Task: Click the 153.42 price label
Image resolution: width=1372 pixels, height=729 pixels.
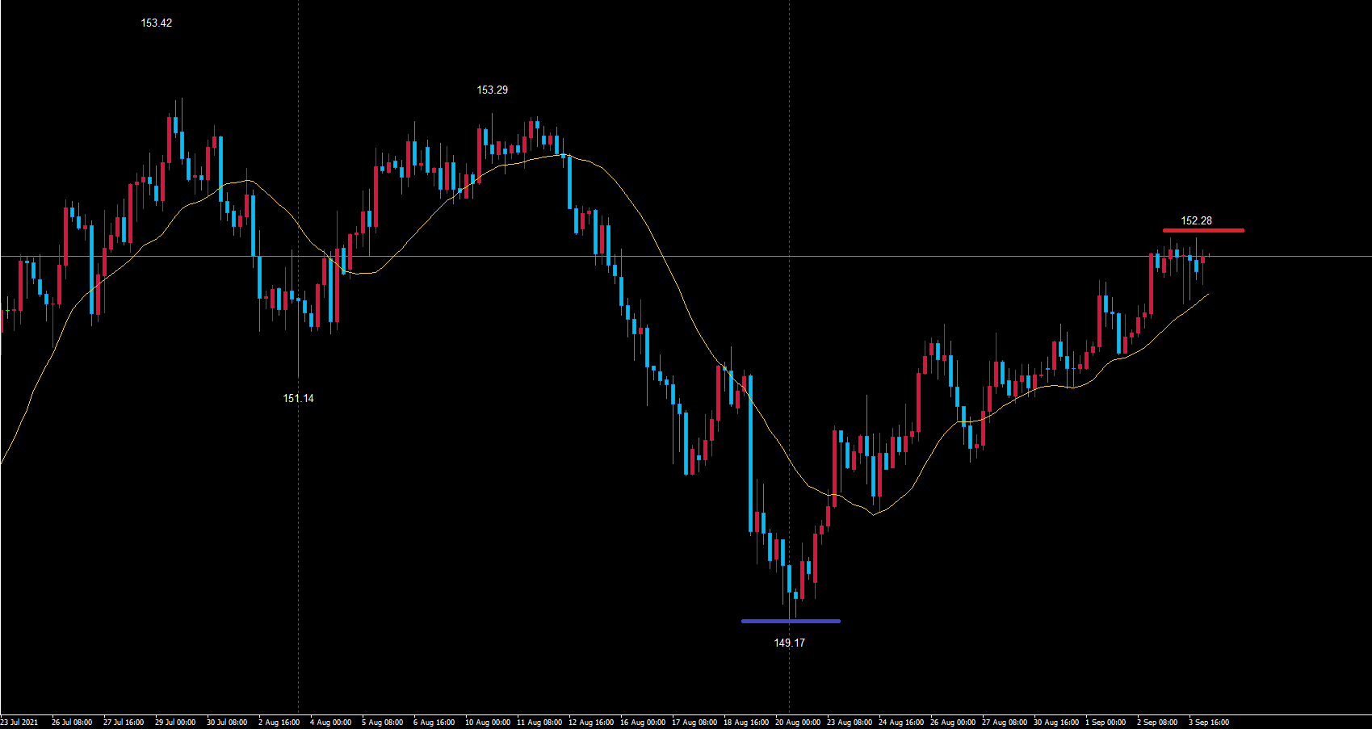Action: coord(156,23)
